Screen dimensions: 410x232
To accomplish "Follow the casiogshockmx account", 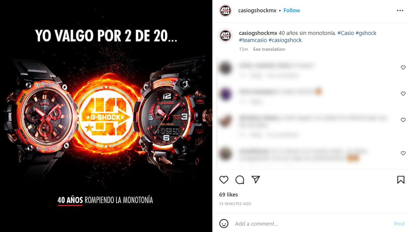I will pyautogui.click(x=292, y=11).
